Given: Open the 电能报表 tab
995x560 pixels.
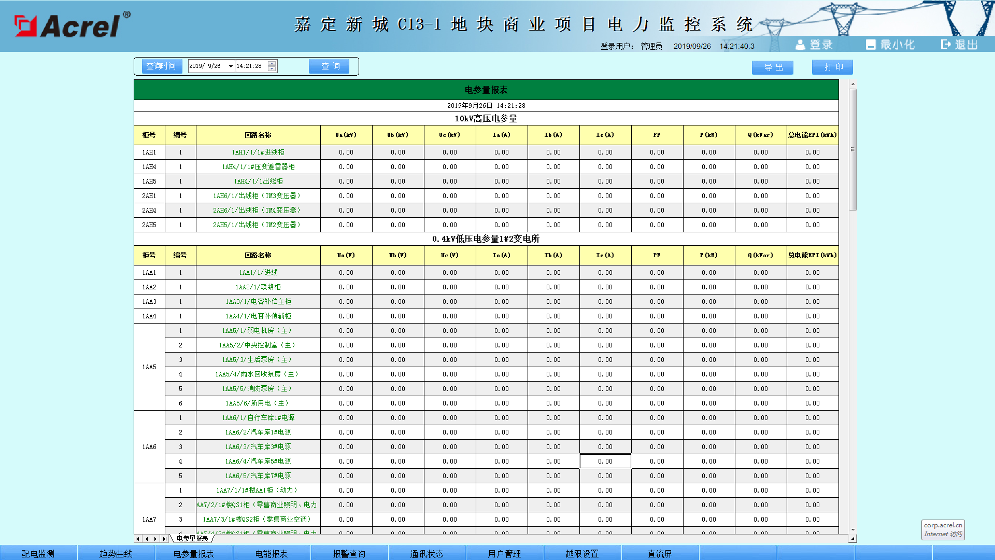Looking at the screenshot, I should coord(271,553).
